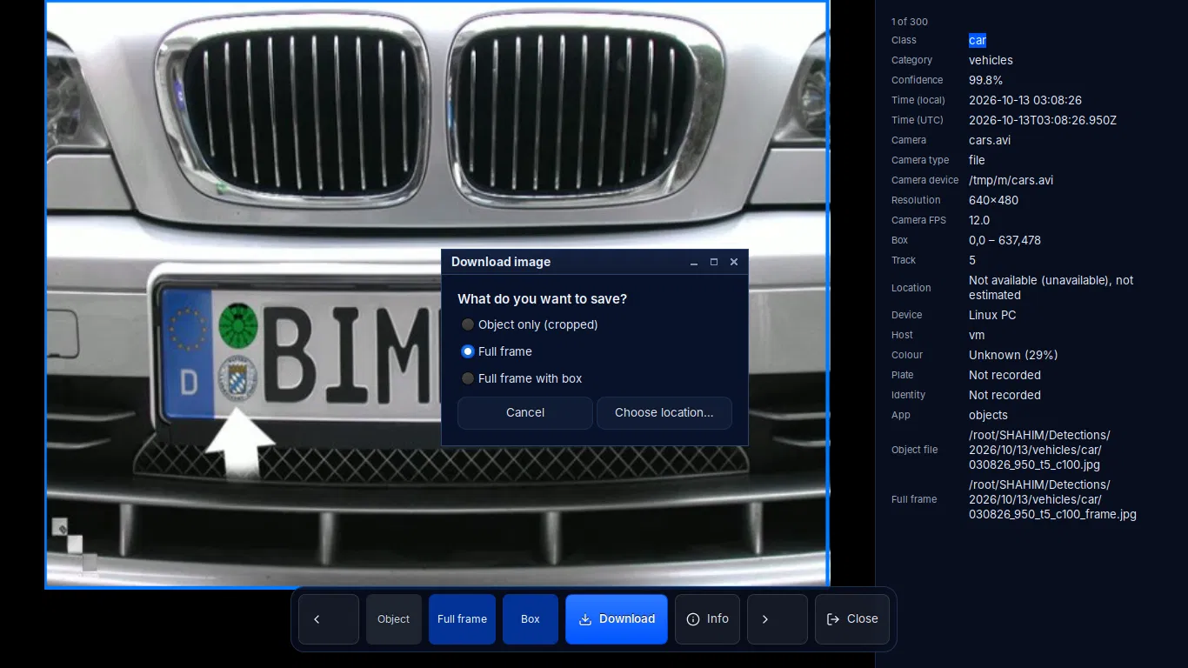1188x668 pixels.
Task: Click the Device value Linux PC
Action: (992, 315)
